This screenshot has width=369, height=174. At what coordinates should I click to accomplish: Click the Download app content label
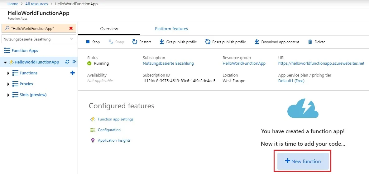coord(280,42)
